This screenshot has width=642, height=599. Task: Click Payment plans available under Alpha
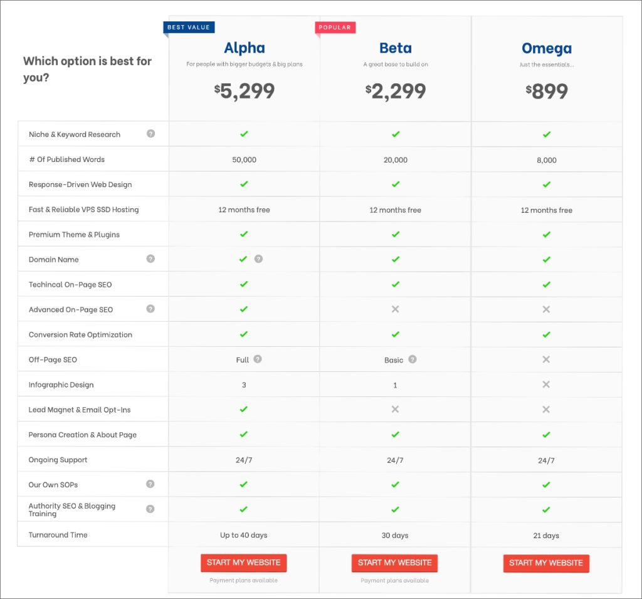(x=243, y=580)
